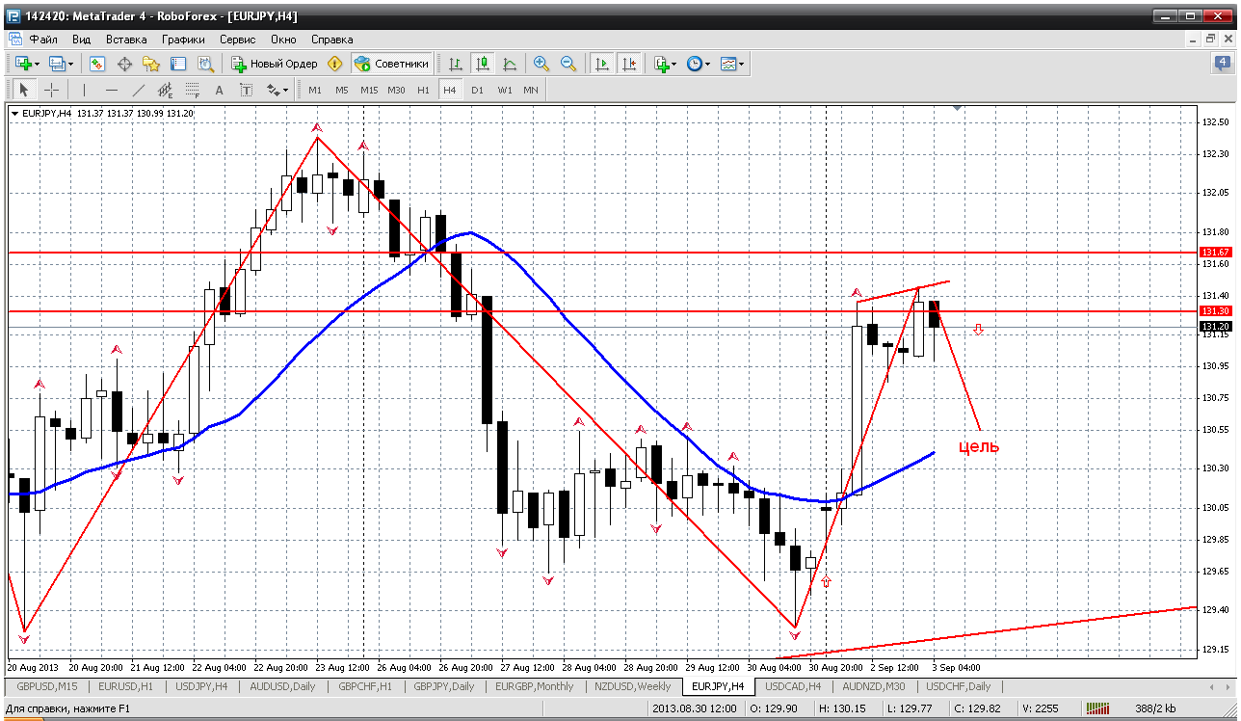The image size is (1241, 721).
Task: Expand the Templates dropdown arrow
Action: click(x=742, y=64)
